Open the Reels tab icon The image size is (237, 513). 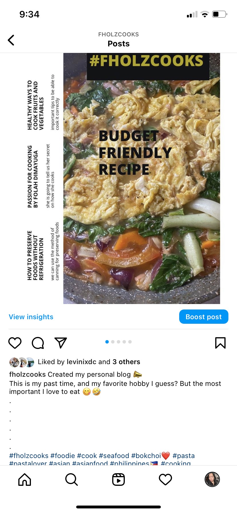click(x=118, y=479)
